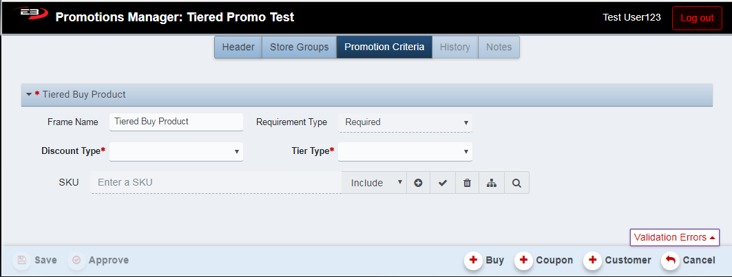
Task: Open the Tier Type dropdown
Action: click(x=405, y=151)
